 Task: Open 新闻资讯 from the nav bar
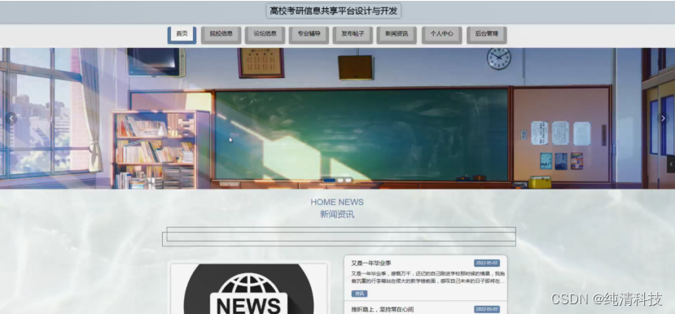point(397,35)
